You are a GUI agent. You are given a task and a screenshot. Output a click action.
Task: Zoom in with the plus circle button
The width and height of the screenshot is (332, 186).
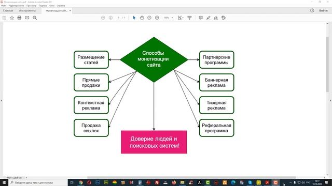157,18
